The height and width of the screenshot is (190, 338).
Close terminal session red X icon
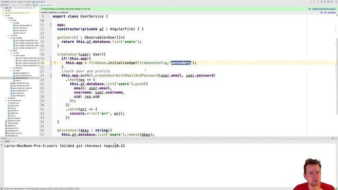(2, 146)
